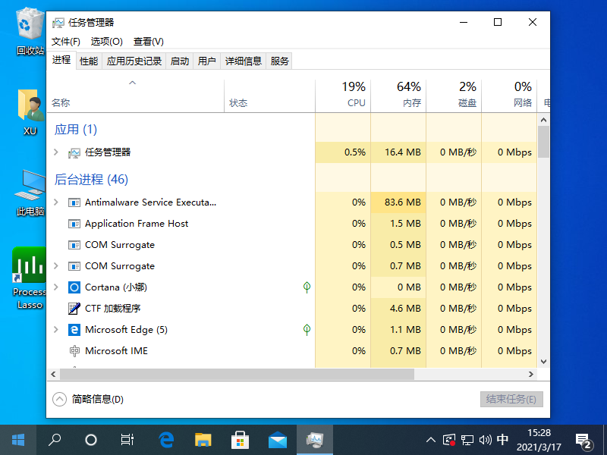607x455 pixels.
Task: Open the Microsoft Store taskbar icon
Action: (241, 439)
